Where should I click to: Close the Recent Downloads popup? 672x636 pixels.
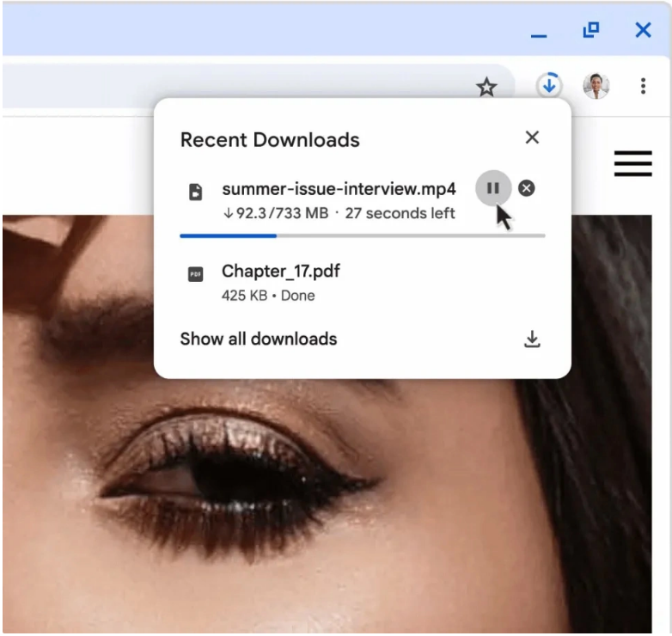[532, 138]
